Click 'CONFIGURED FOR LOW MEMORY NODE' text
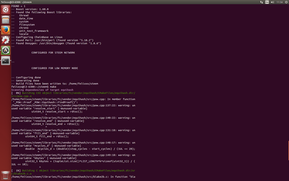Image resolution: width=289 pixels, height=181 pixels. tap(55, 68)
